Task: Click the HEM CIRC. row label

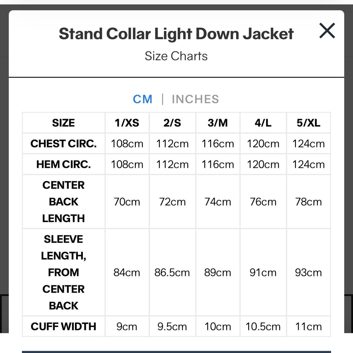Action: (x=63, y=164)
